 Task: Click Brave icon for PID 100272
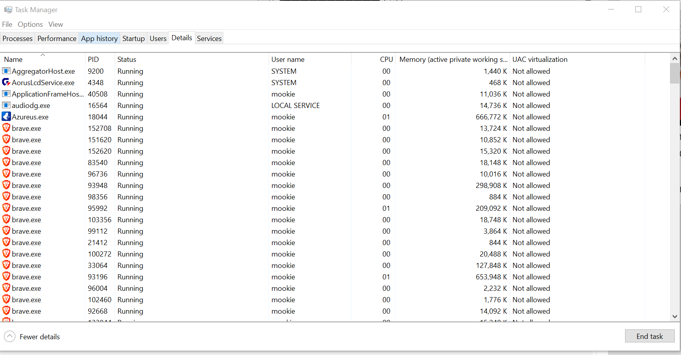(6, 254)
